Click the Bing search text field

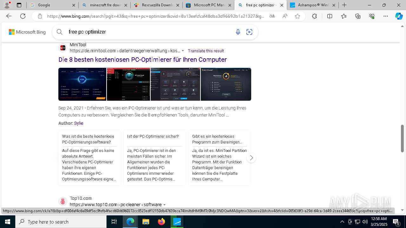click(x=149, y=32)
